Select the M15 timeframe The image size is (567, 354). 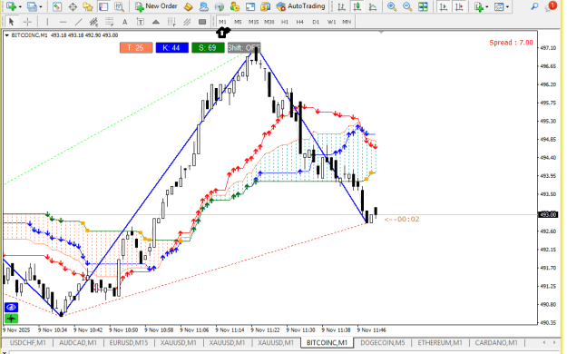point(253,22)
